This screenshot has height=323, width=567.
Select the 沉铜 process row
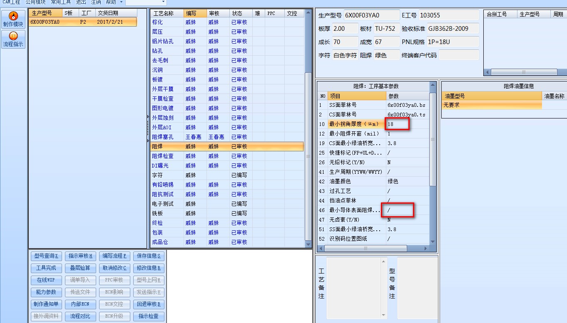pos(227,70)
